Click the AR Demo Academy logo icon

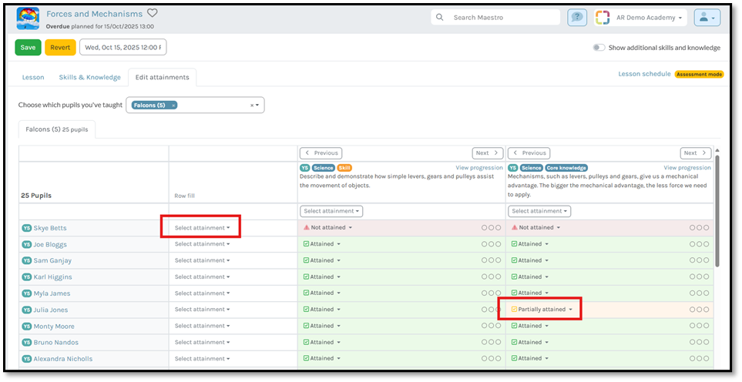603,17
